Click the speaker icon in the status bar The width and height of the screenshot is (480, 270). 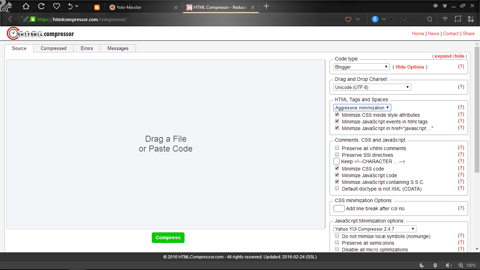(449, 265)
